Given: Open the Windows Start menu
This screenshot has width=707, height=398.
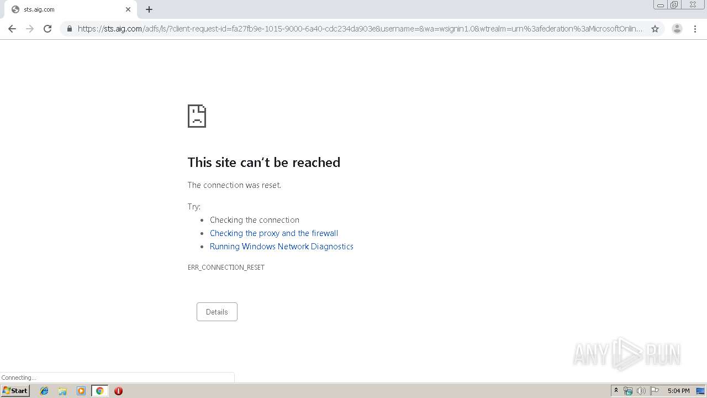Looking at the screenshot, I should pyautogui.click(x=15, y=391).
